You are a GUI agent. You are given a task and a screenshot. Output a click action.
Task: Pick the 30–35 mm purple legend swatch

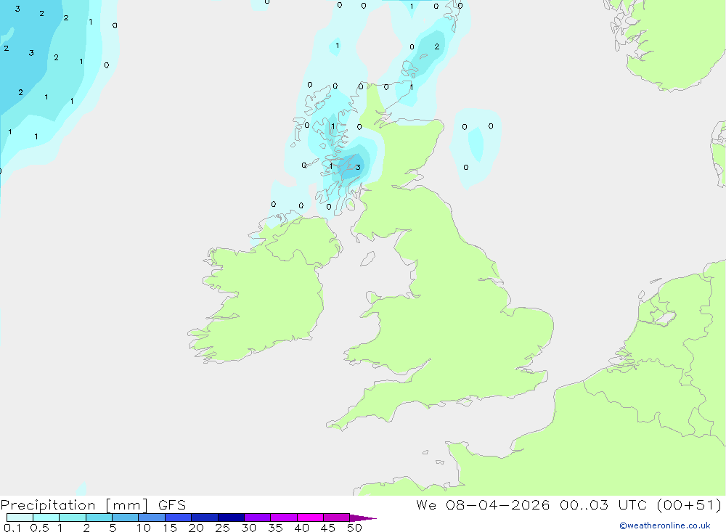(x=258, y=517)
